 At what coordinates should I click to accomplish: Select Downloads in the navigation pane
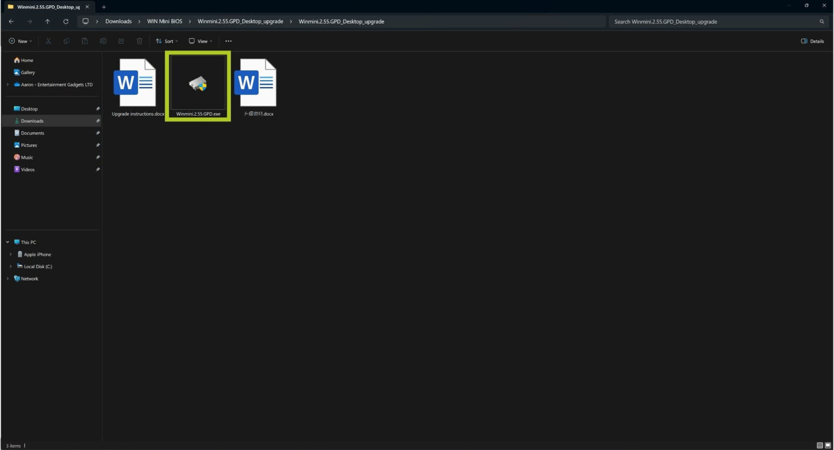point(32,121)
